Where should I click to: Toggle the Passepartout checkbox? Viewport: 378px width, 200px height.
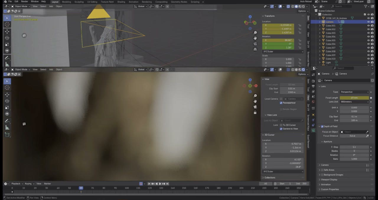point(281,103)
